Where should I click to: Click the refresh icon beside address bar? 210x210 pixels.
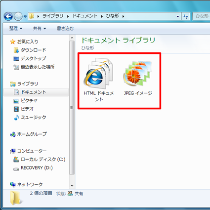(x=186, y=16)
